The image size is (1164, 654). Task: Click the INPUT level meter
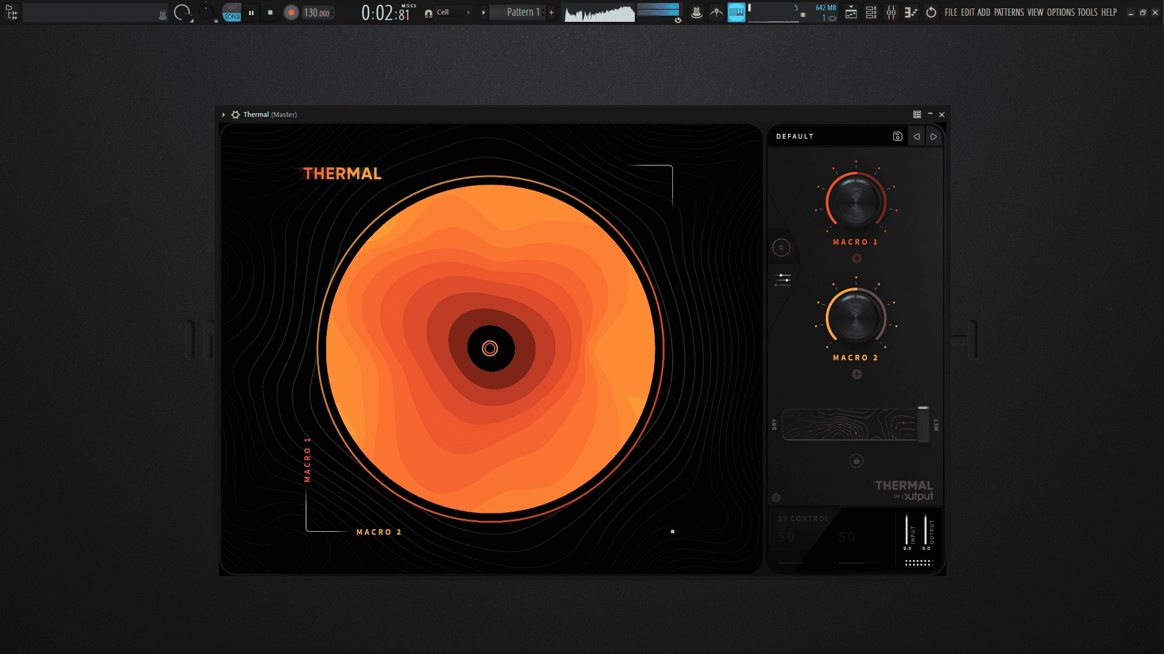[x=907, y=530]
